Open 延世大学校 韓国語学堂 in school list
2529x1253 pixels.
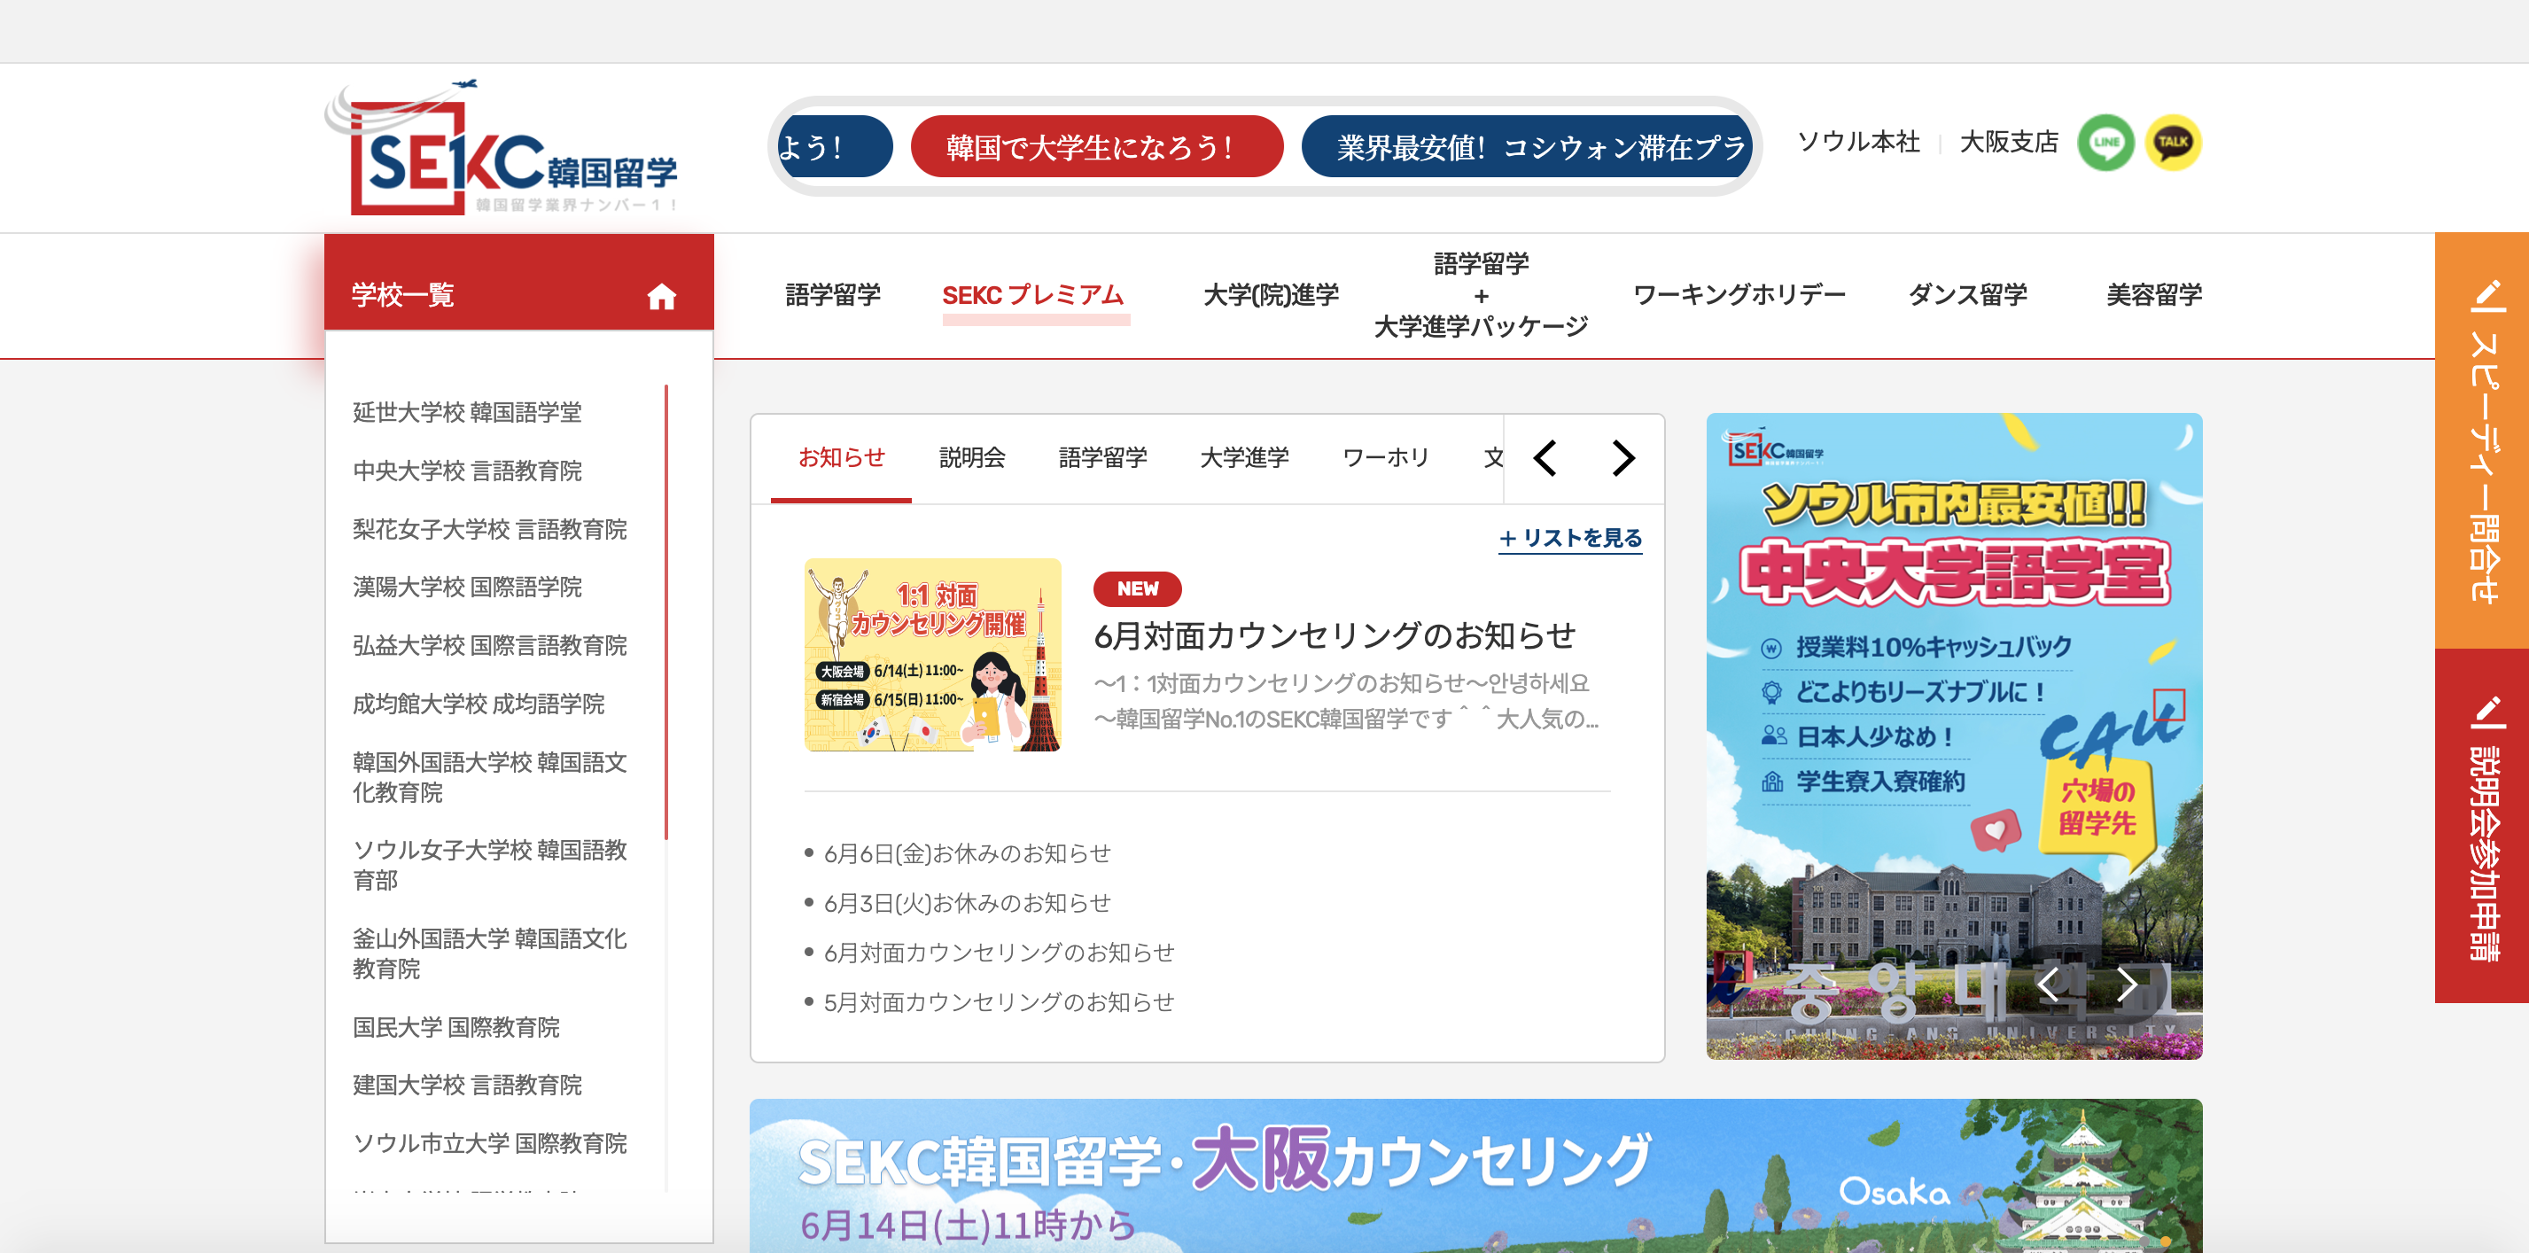tap(467, 412)
